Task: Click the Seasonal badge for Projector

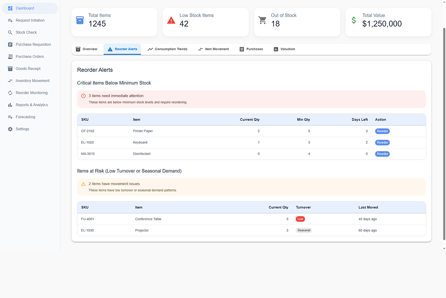Action: (304, 231)
